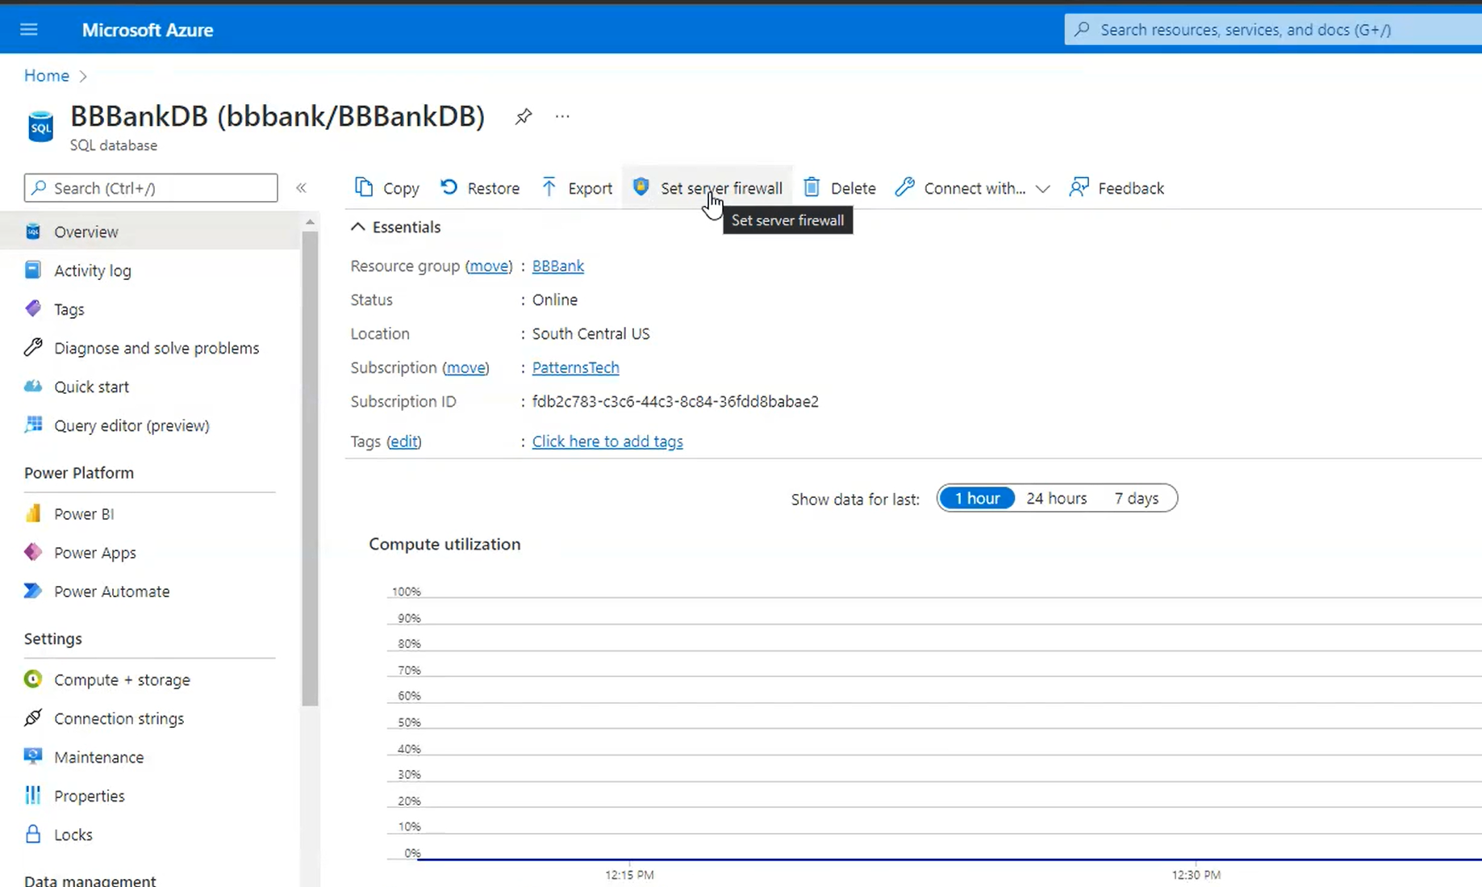This screenshot has width=1482, height=887.
Task: Open the Export database tool
Action: click(x=576, y=187)
